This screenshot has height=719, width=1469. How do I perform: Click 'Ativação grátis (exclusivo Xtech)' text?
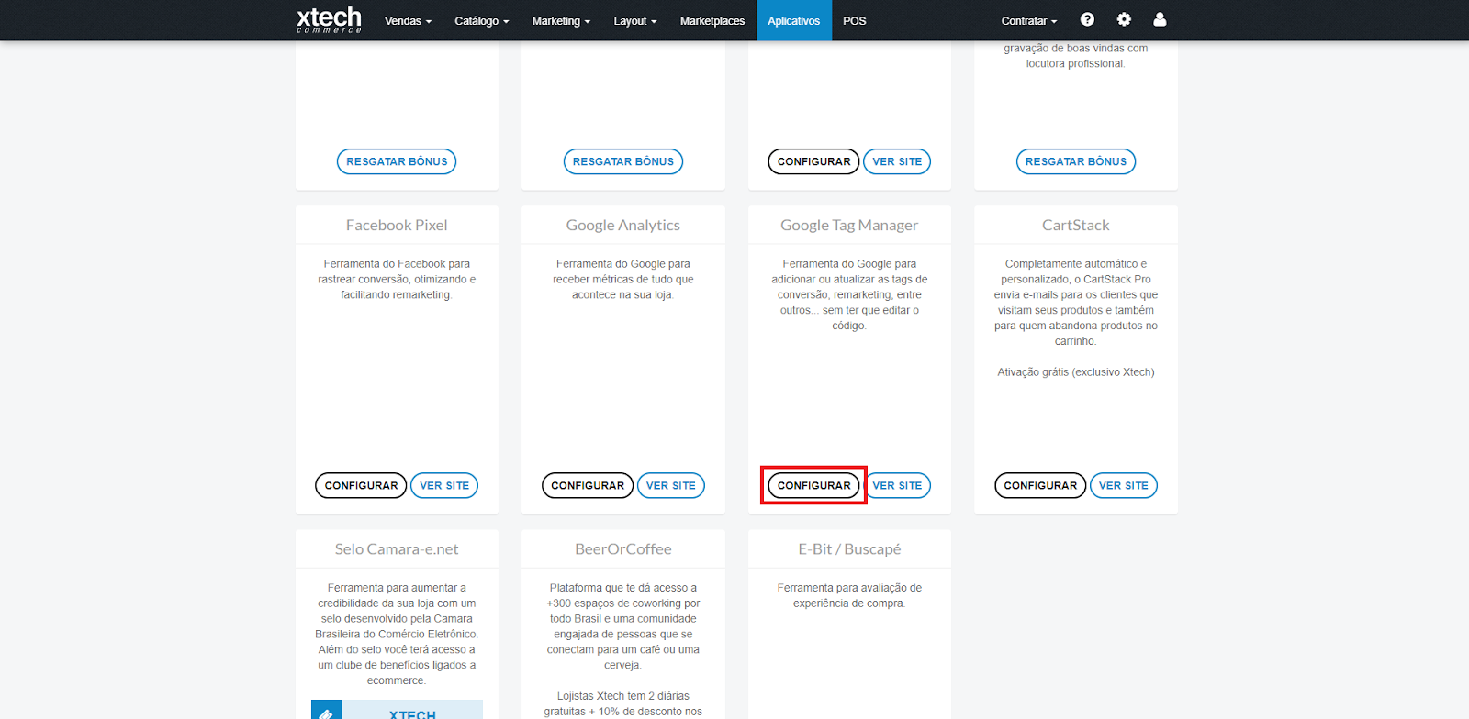[x=1076, y=372]
